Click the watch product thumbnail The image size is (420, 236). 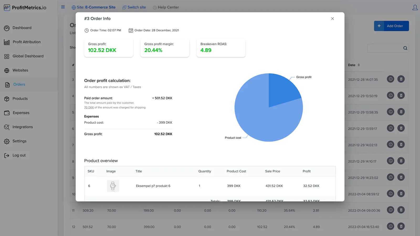[x=113, y=186]
